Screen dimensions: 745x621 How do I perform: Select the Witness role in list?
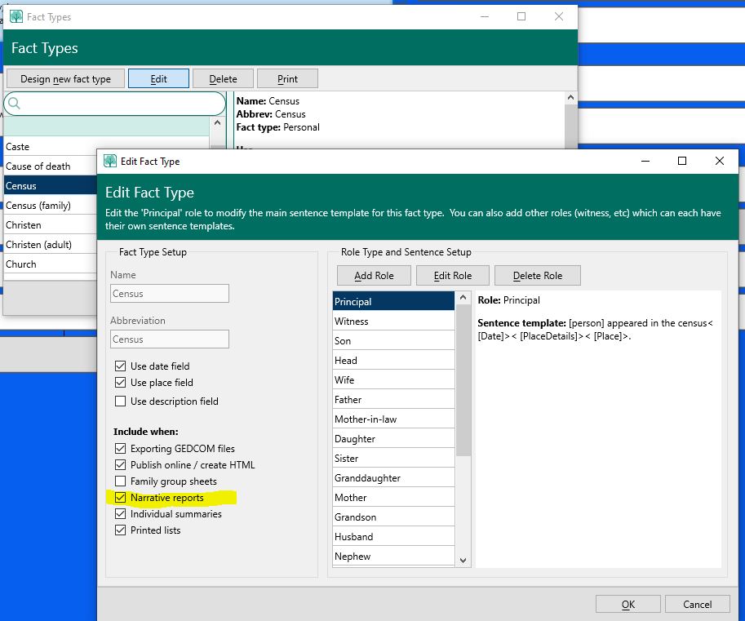[392, 322]
